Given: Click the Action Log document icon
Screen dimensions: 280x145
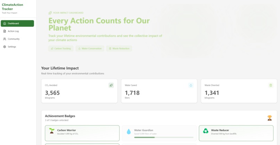Looking at the screenshot, I should (5, 31).
